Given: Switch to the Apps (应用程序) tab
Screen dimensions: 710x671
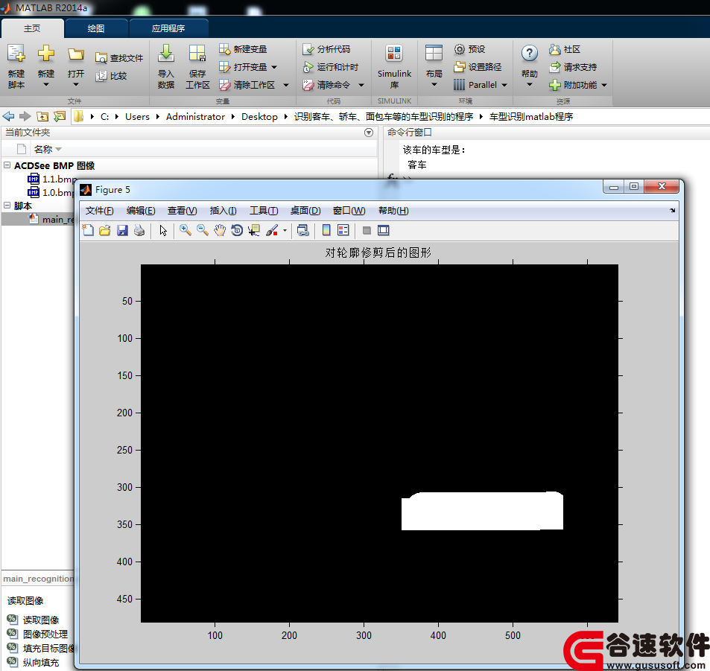Looking at the screenshot, I should 168,28.
